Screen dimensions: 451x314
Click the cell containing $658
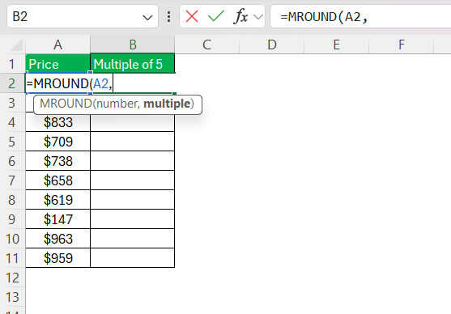[x=57, y=180]
